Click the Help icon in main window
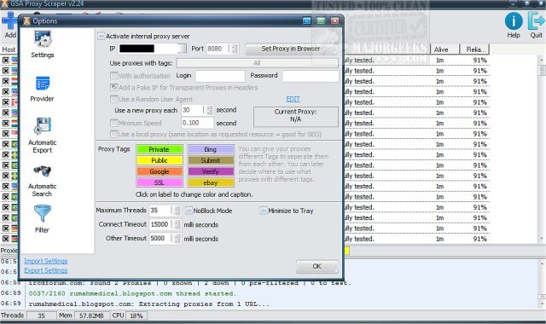Image resolution: width=546 pixels, height=324 pixels. point(514,25)
